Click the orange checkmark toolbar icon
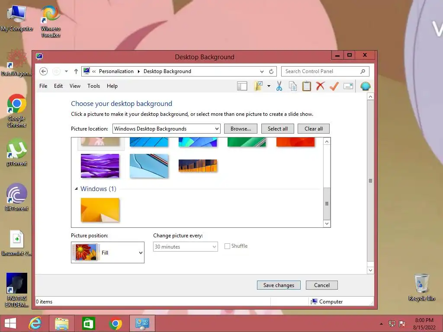 point(334,86)
